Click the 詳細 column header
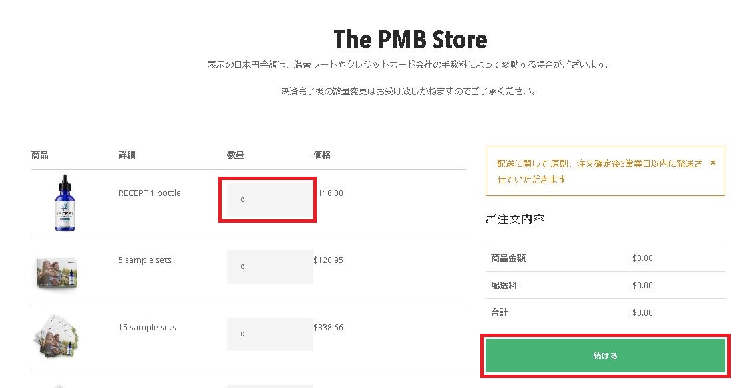 (126, 155)
